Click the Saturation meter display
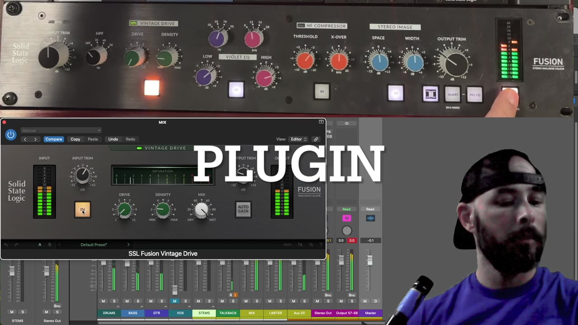This screenshot has height=325, width=578. coord(163,176)
